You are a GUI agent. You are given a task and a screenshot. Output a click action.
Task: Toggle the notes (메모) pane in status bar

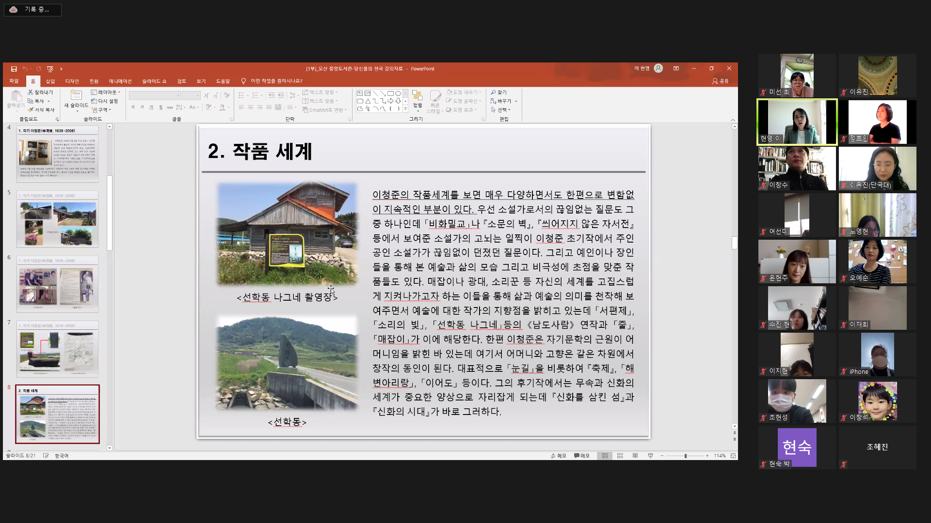coord(559,456)
